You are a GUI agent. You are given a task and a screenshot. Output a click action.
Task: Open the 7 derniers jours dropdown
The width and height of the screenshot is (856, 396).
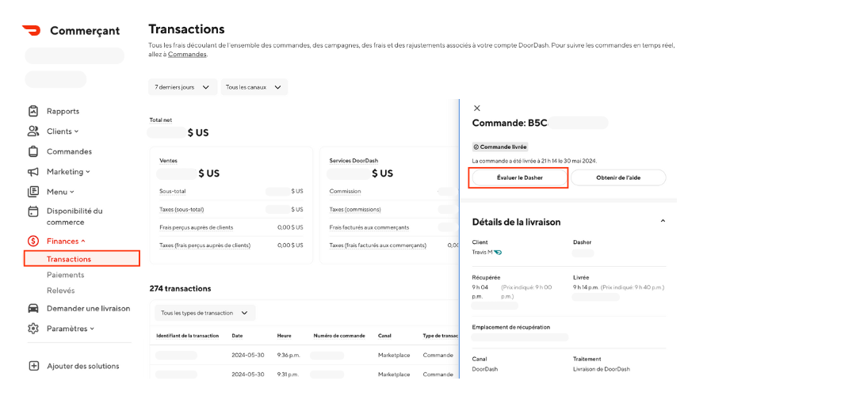click(x=182, y=87)
